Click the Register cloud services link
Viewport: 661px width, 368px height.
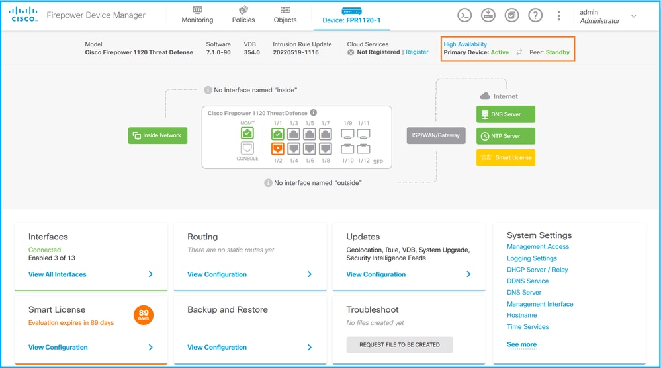(417, 52)
